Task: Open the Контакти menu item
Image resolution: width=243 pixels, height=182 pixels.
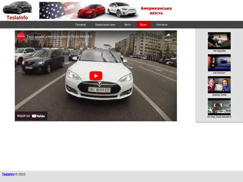Action: pos(162,25)
